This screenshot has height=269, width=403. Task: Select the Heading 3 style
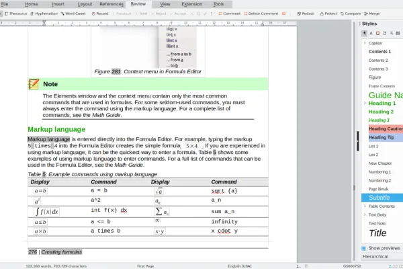(379, 120)
